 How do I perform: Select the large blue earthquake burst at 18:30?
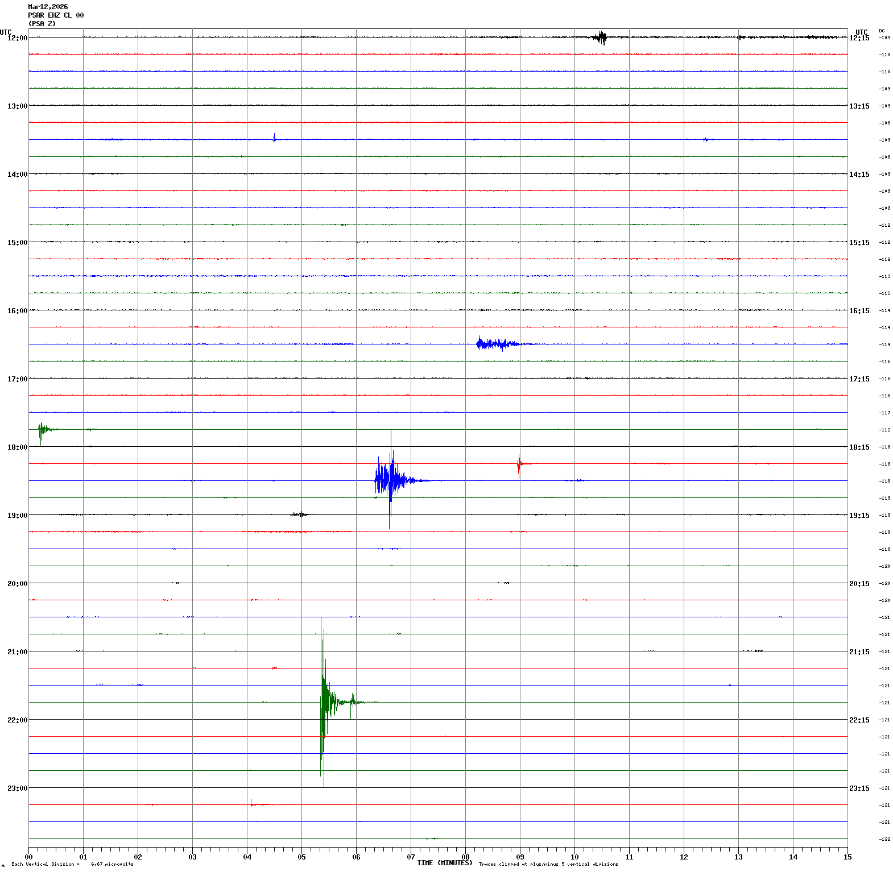coord(390,480)
